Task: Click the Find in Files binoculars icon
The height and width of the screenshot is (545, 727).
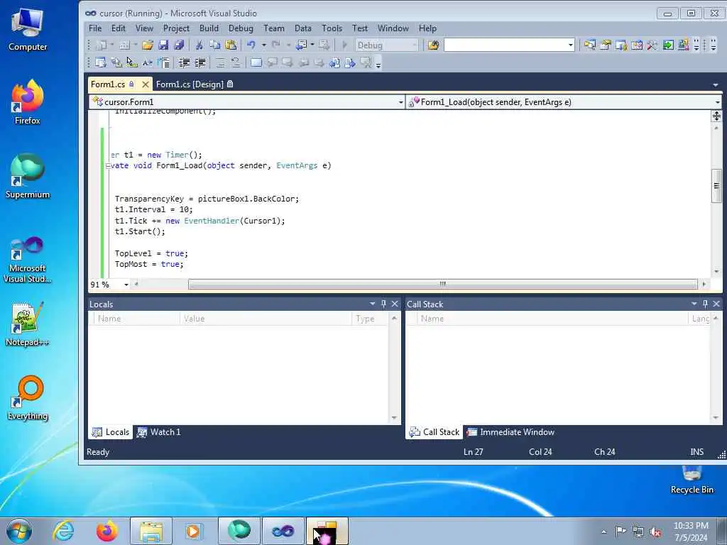Action: 433,45
